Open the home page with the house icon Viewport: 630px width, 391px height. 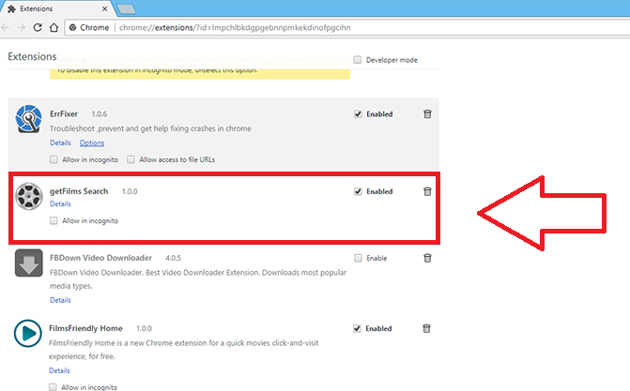(54, 28)
